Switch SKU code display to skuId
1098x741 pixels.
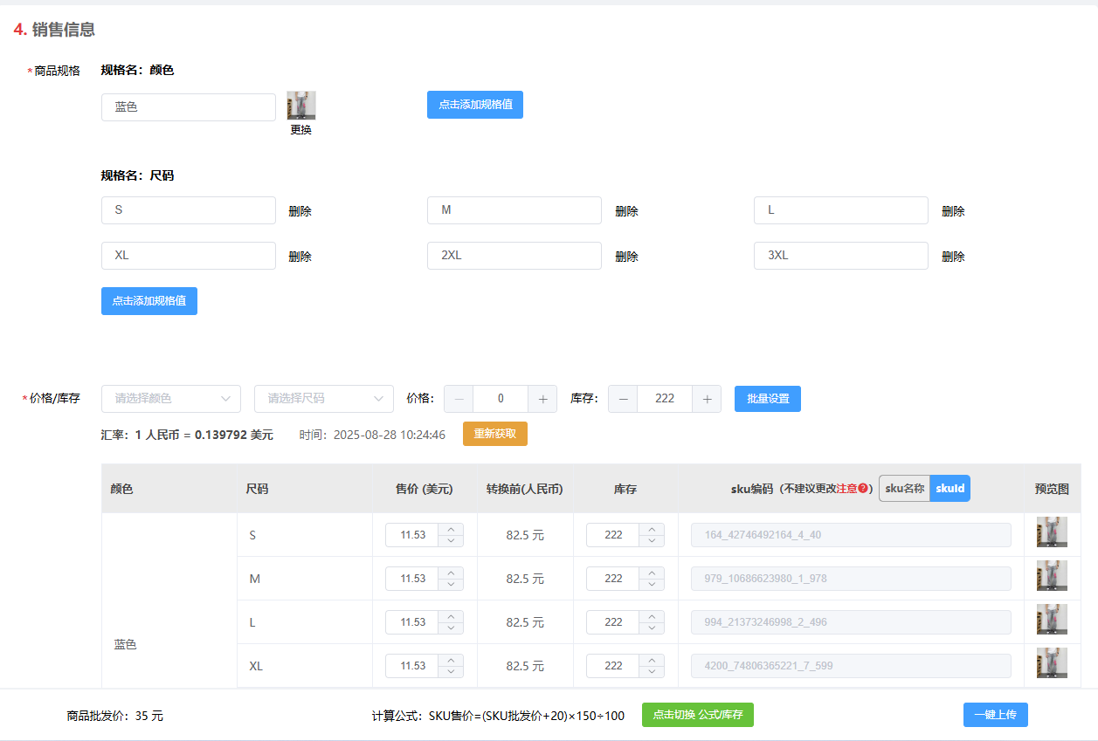950,489
